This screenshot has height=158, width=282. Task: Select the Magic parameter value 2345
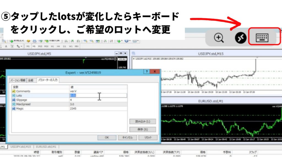click(x=73, y=109)
